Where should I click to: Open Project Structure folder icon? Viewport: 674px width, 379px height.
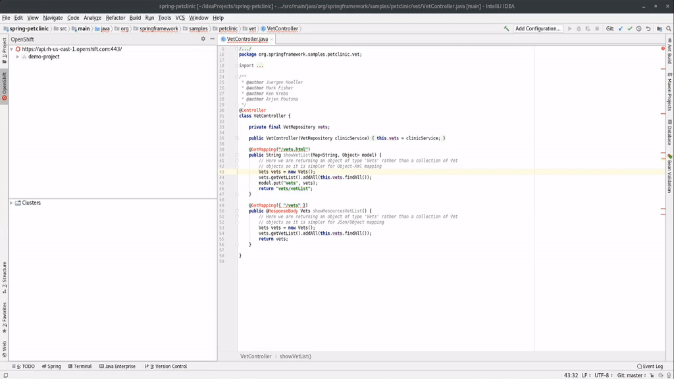click(660, 28)
